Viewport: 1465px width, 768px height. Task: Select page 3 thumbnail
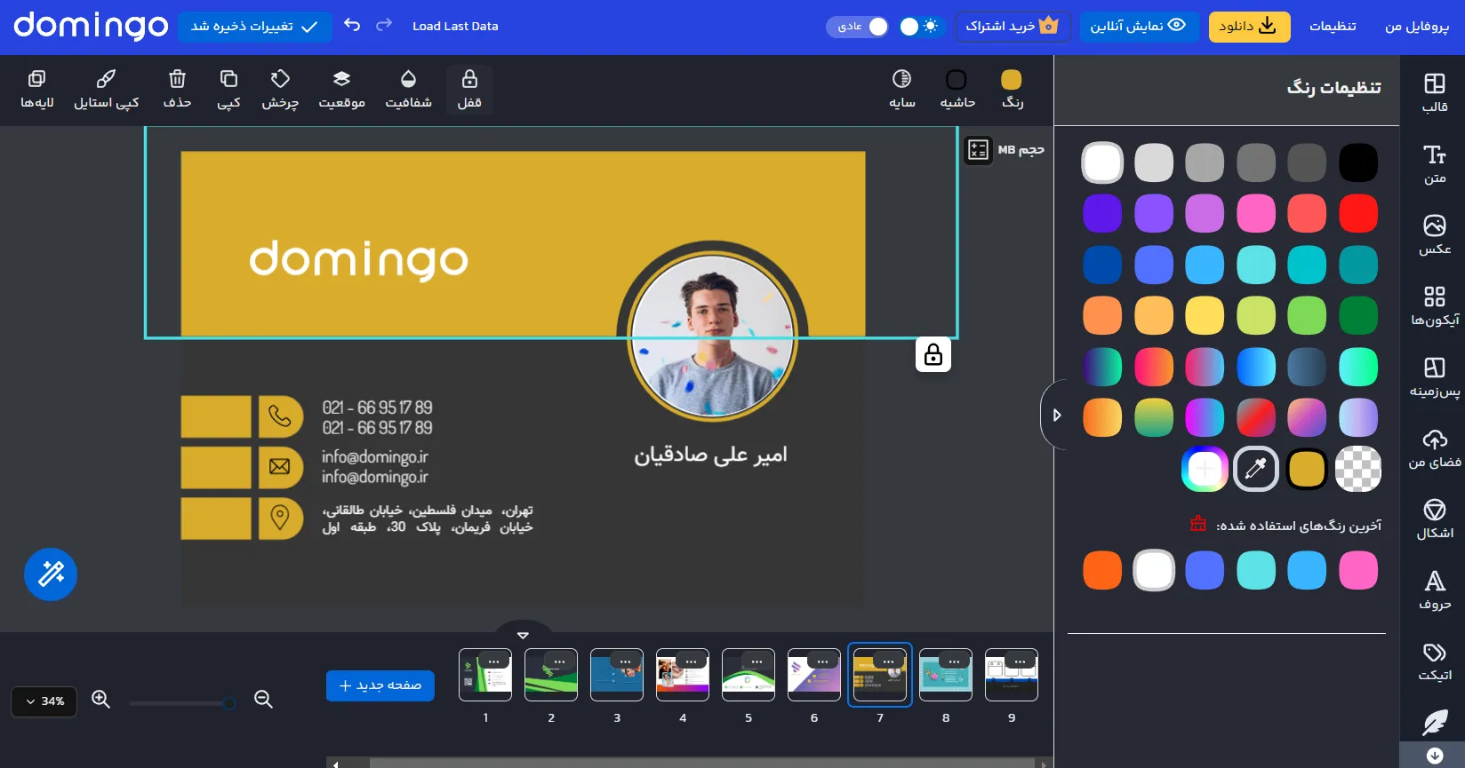617,675
